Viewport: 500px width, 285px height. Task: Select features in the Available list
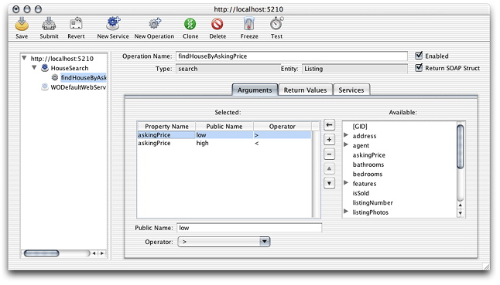click(x=365, y=184)
